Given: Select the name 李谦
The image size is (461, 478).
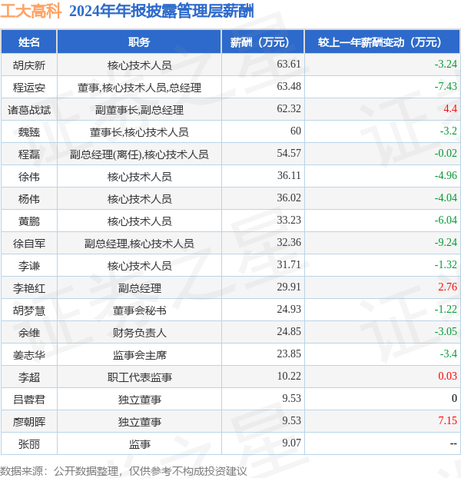Looking at the screenshot, I should (x=29, y=266).
